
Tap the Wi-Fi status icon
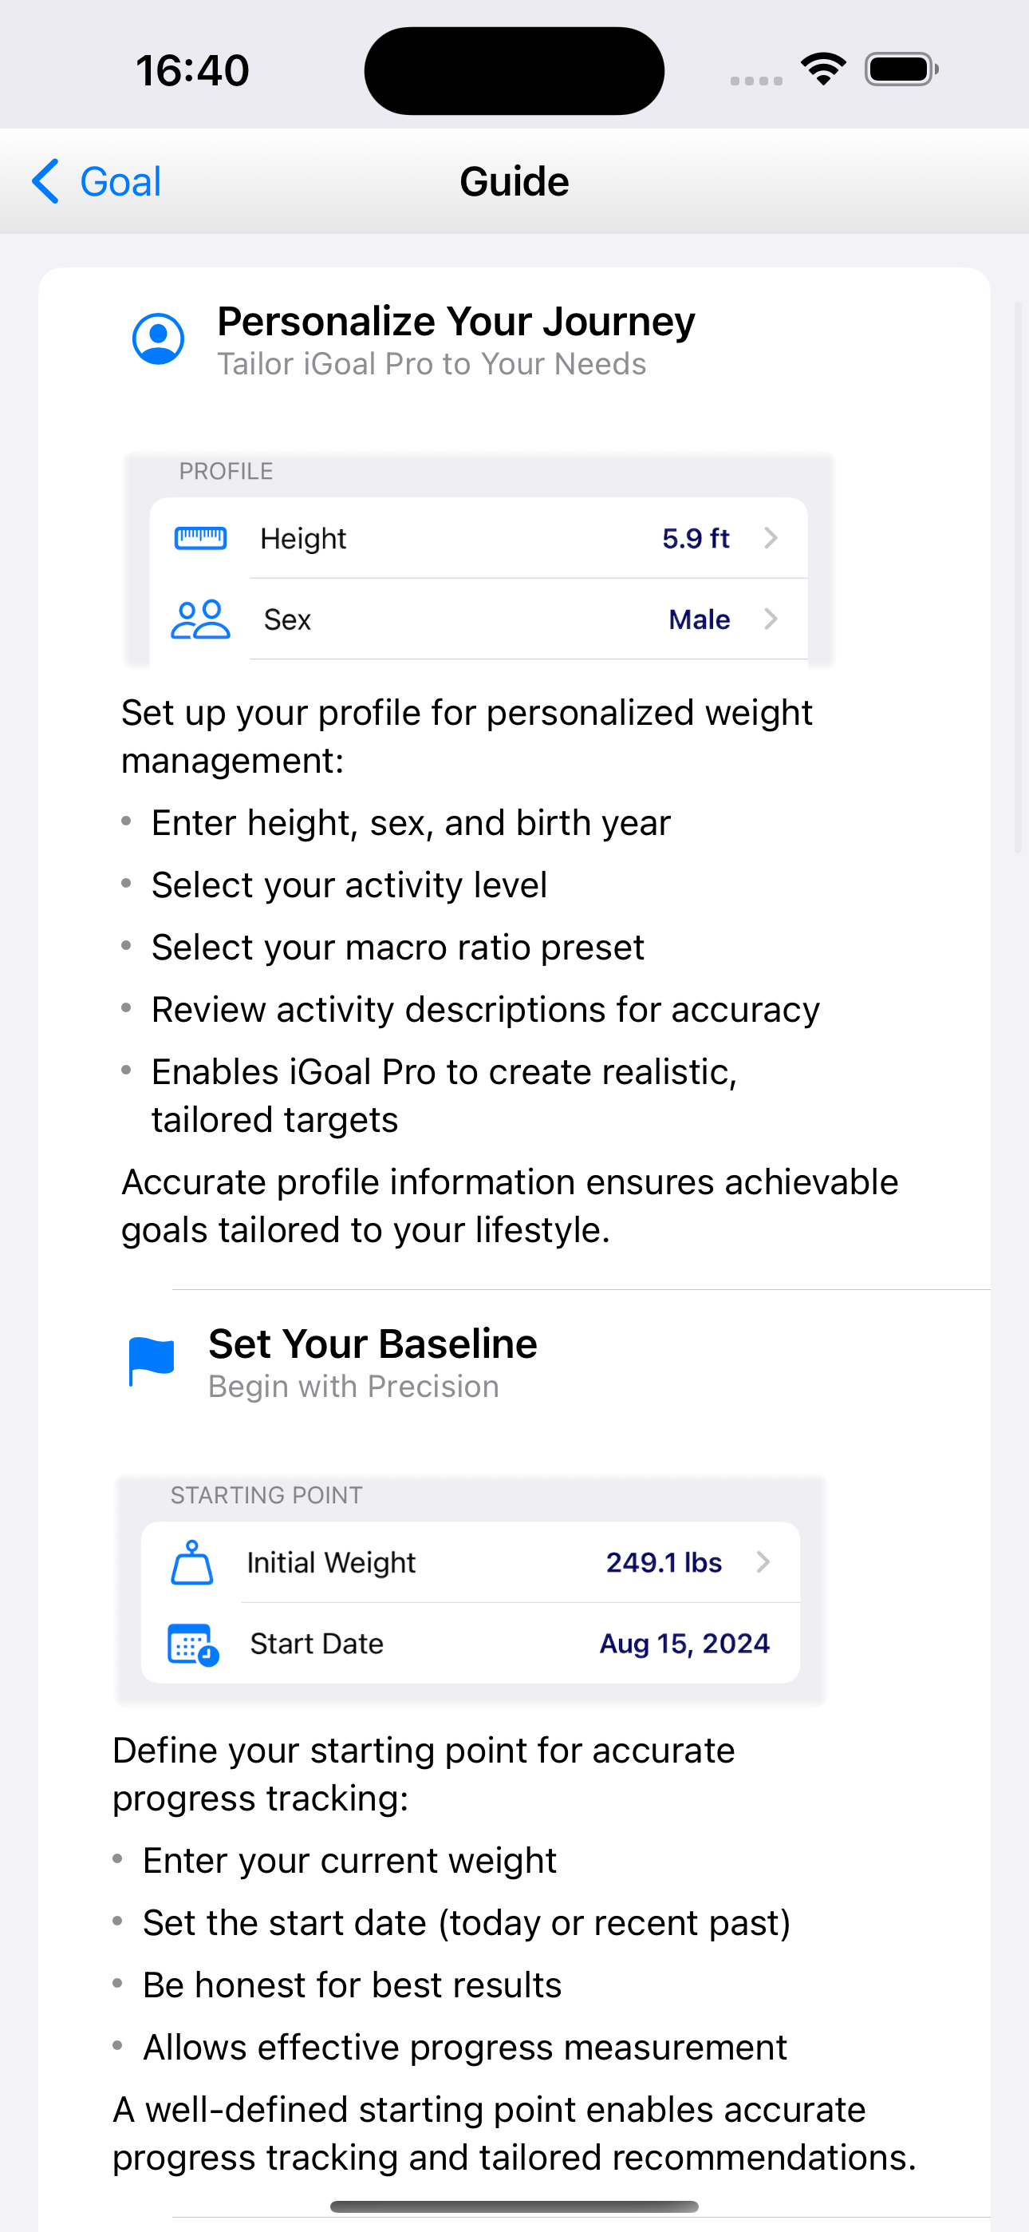pos(824,69)
